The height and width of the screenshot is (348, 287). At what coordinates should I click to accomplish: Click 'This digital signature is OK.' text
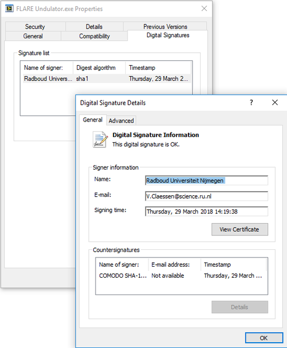click(146, 145)
